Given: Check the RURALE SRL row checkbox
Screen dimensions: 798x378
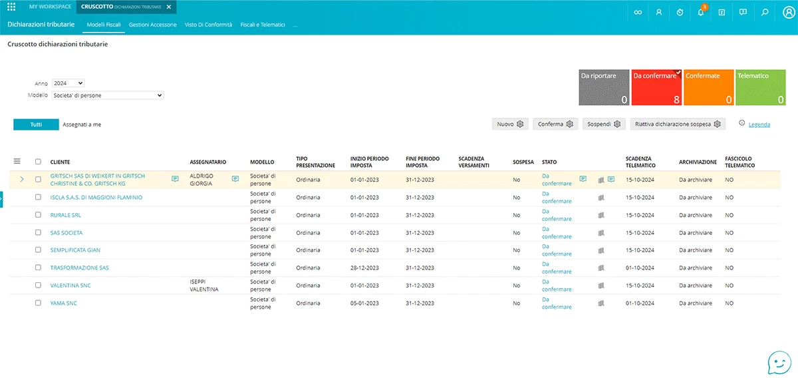Looking at the screenshot, I should click(38, 215).
